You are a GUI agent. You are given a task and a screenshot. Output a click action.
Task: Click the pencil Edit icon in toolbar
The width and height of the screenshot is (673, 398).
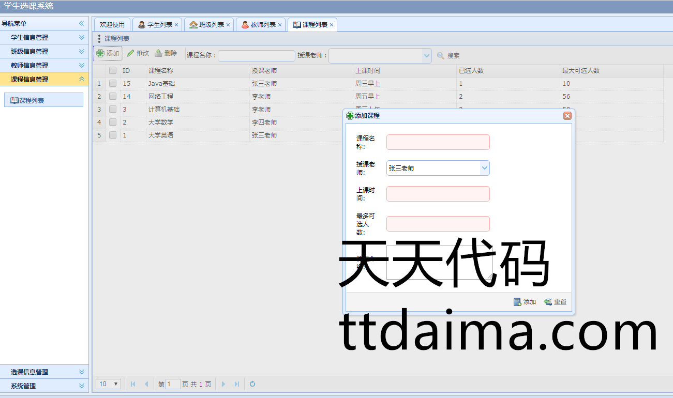(130, 53)
